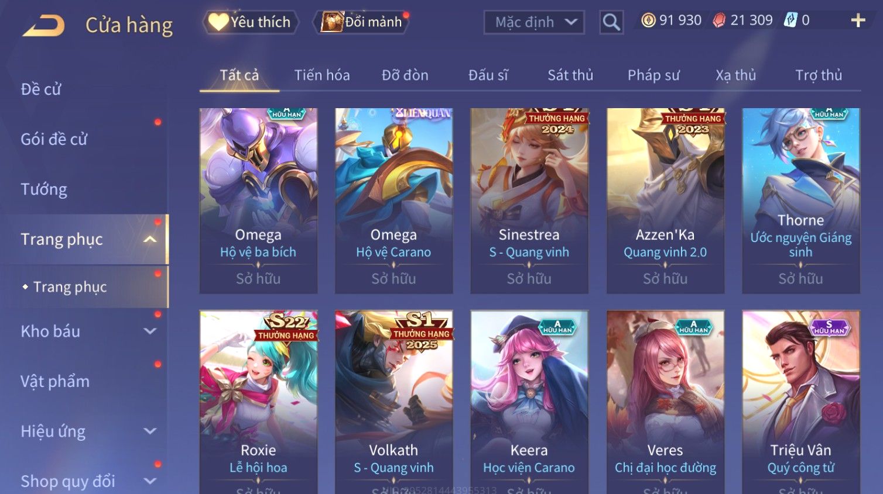This screenshot has width=883, height=494.
Task: Tap the golden back arrow icon
Action: [x=43, y=26]
